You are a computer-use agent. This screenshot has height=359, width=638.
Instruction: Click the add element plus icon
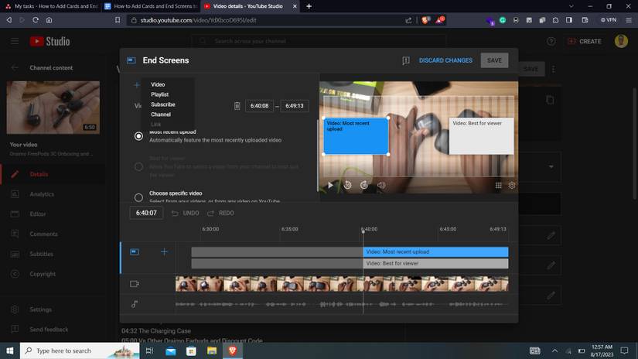tap(137, 84)
